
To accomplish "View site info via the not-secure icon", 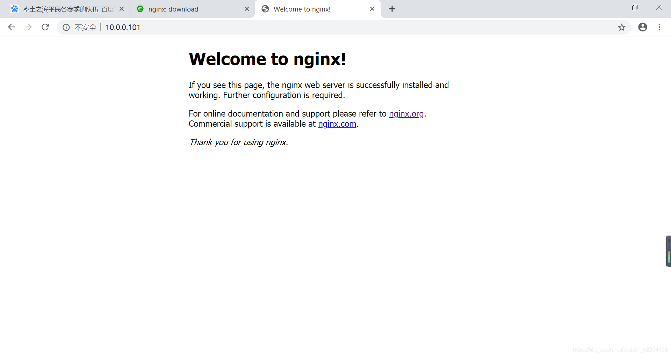I will click(x=66, y=27).
